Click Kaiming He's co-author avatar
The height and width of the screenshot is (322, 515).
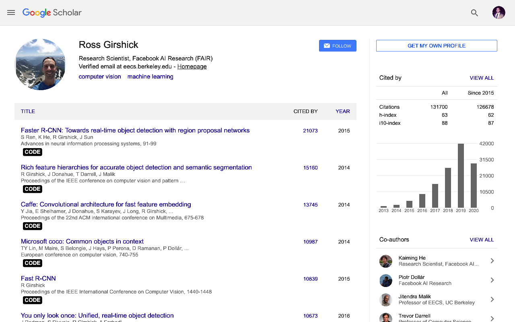click(386, 261)
